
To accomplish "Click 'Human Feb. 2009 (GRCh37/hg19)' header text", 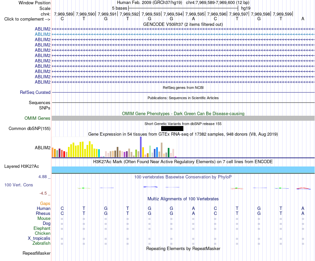I will [150, 3].
